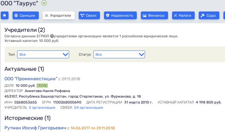Select the Учредители tab
This screenshot has height=132, width=225.
(59, 16)
